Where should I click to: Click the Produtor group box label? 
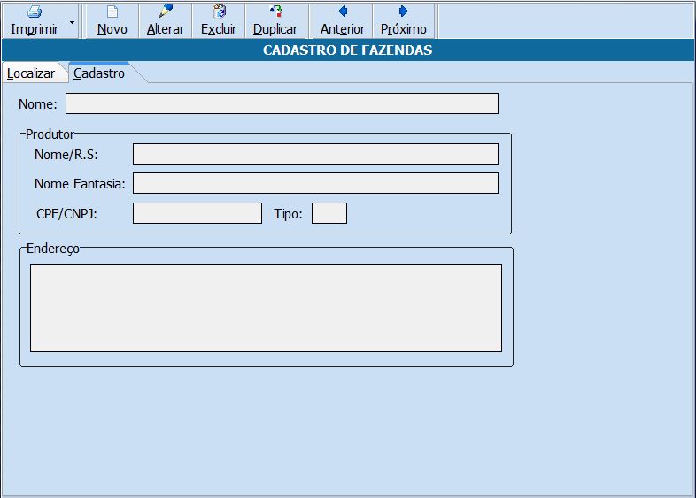coord(50,134)
